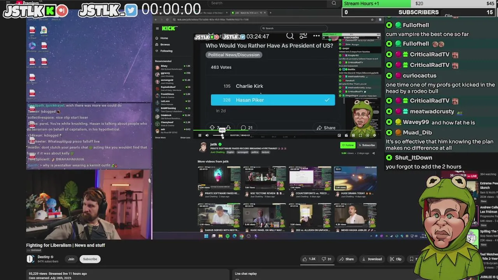The image size is (498, 280).
Task: Click the Kick site search box
Action: pos(294,28)
